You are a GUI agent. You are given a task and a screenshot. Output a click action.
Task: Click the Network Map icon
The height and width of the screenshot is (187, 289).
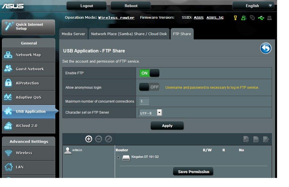pos(8,55)
